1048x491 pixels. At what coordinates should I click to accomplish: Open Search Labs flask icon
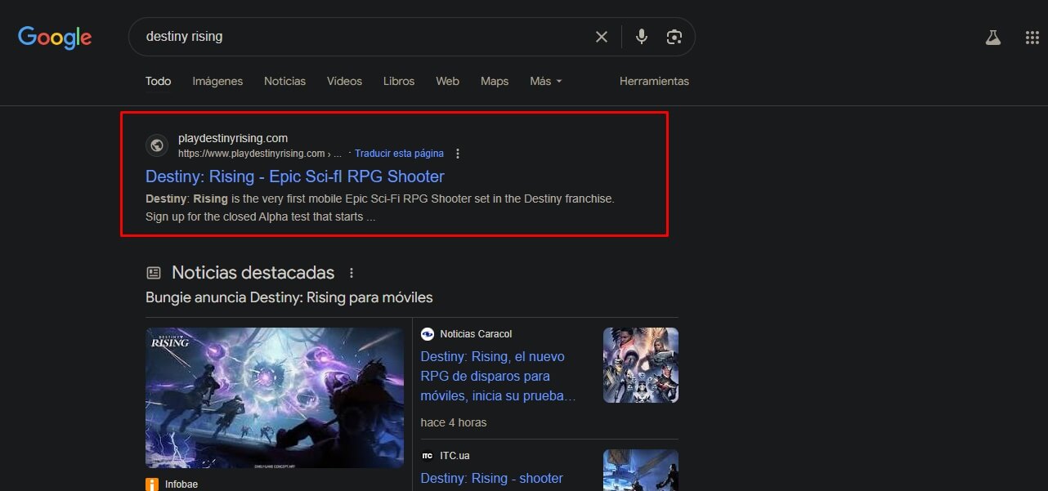pos(993,38)
